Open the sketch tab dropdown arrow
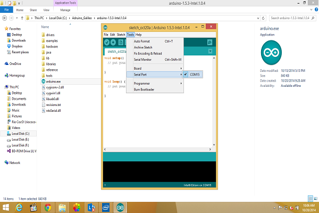This screenshot has width=319, height=213. (x=210, y=51)
